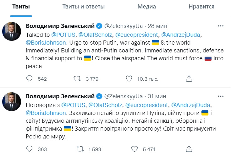Click @BorisJohnson mention in the Ukrainian tweet
Viewport: 231px width, 156px height.
(x=46, y=112)
